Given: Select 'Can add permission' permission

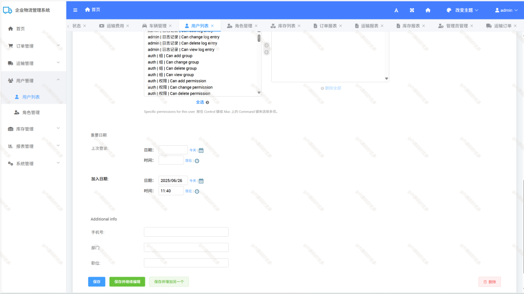Looking at the screenshot, I should pos(177,81).
